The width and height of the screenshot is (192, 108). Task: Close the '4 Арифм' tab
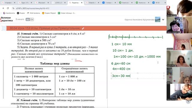[x=15, y=3]
